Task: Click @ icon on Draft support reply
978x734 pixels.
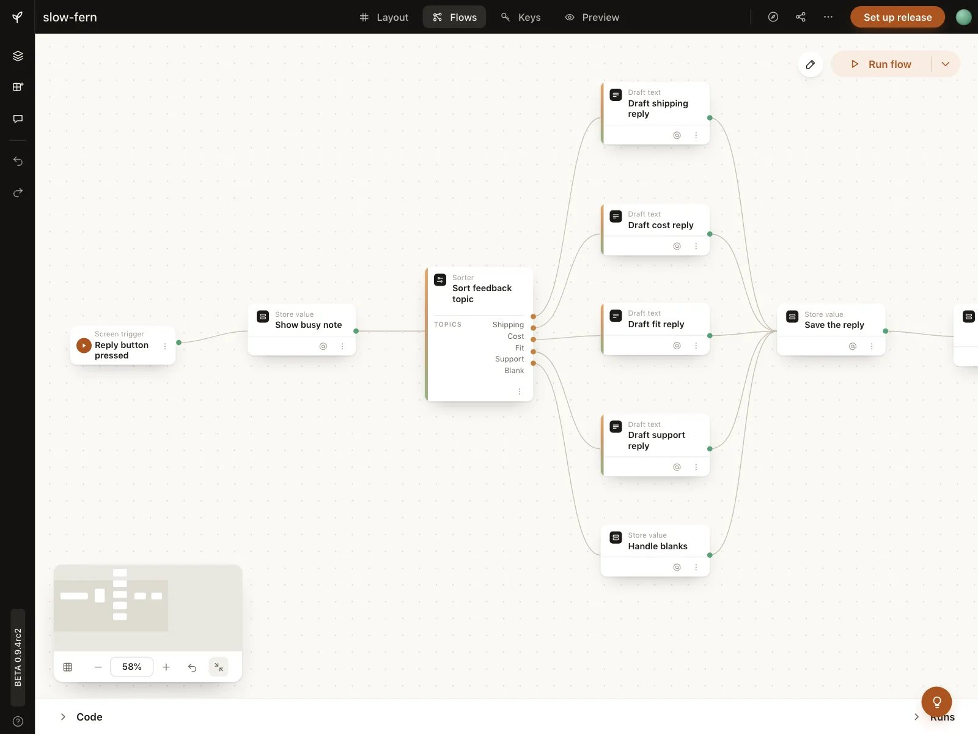Action: [x=677, y=467]
